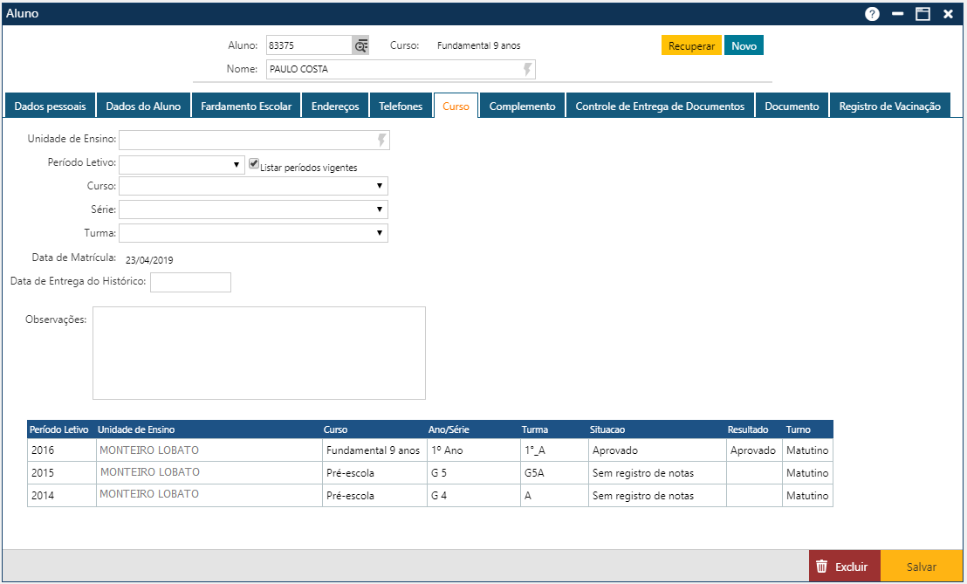Open the Curso dropdown list
Screen dimensions: 967x584
[253, 186]
